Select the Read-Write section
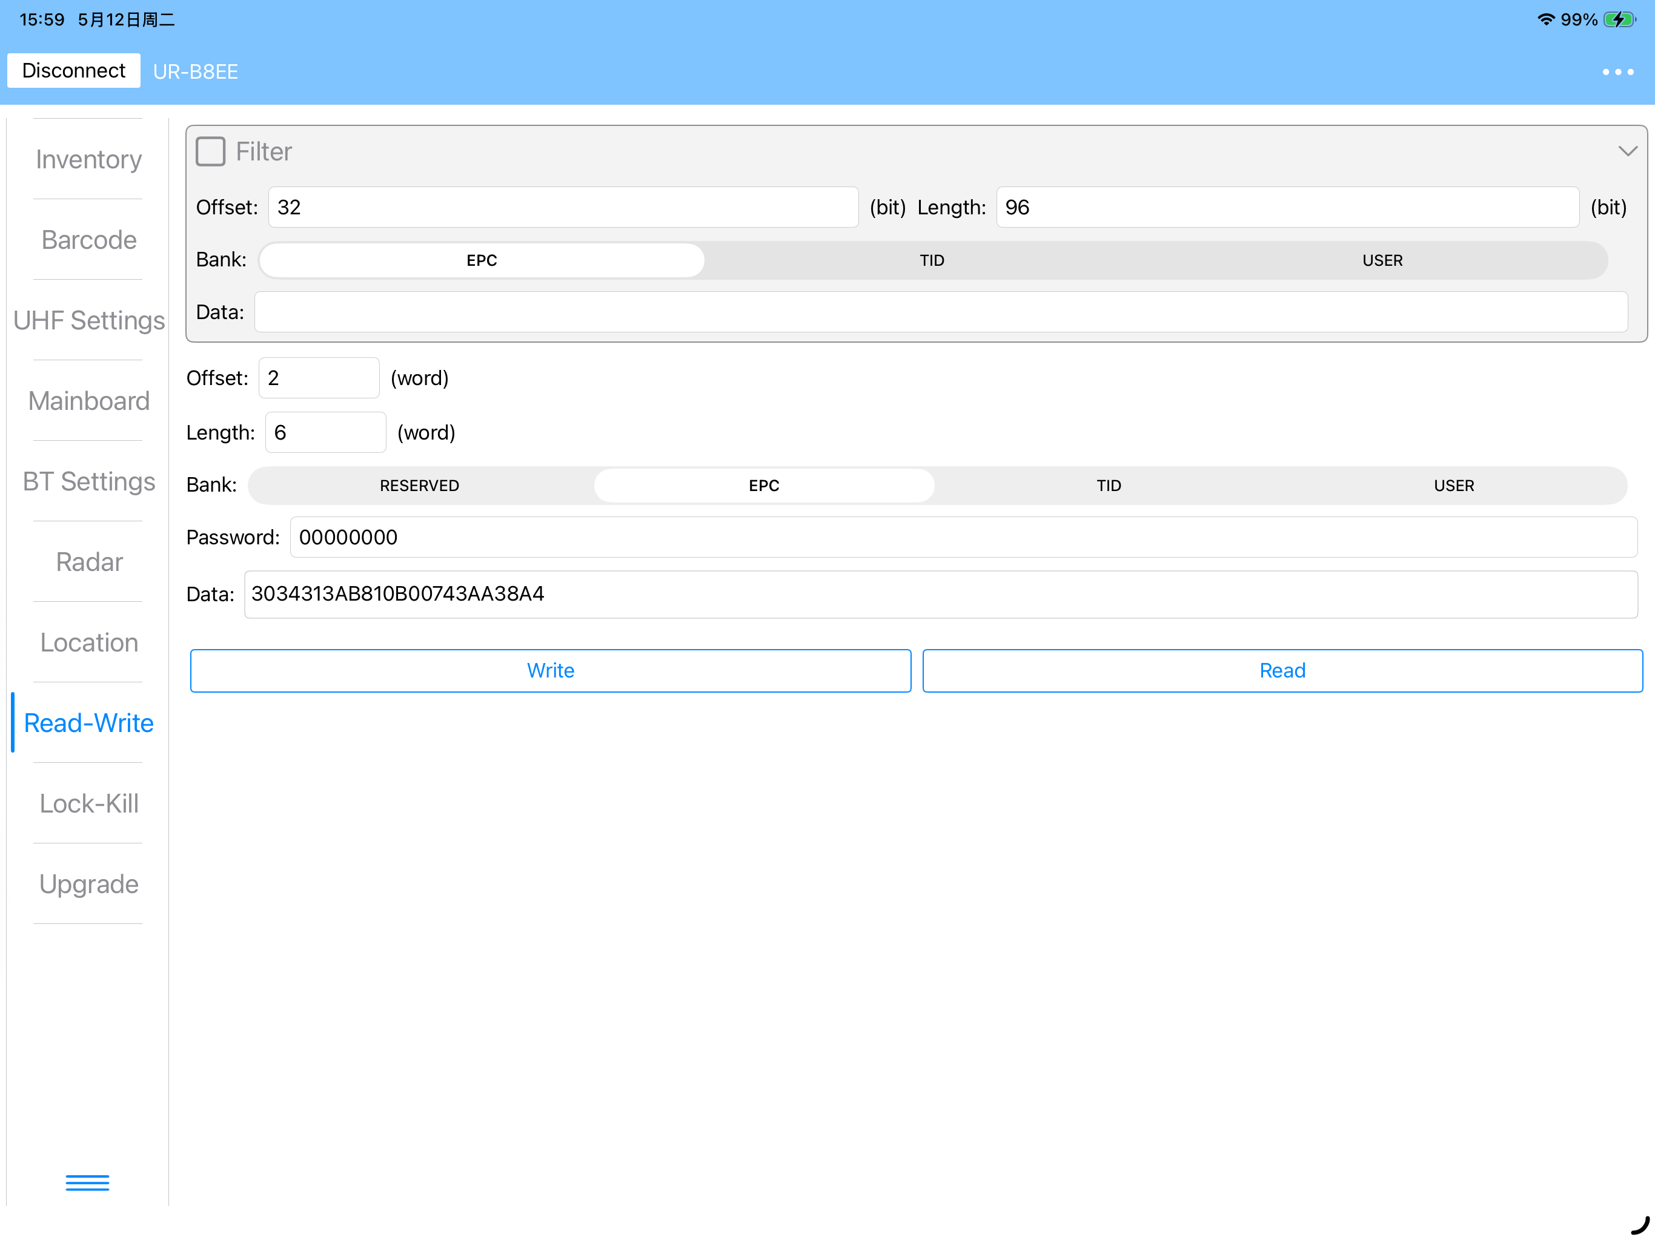1655x1240 pixels. tap(88, 723)
